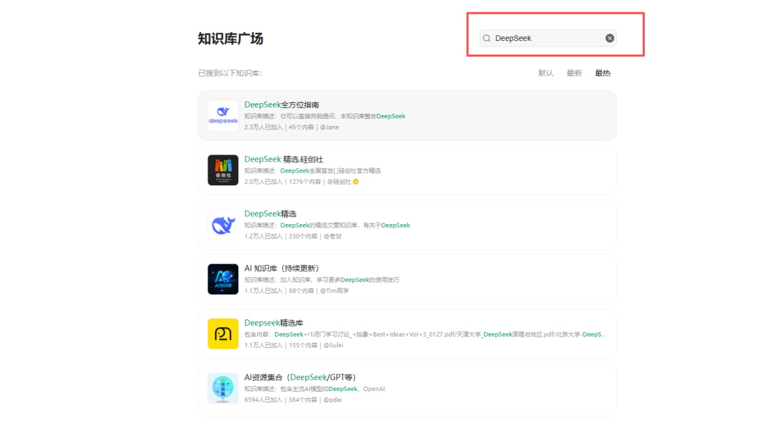Viewport: 773px width, 421px height.
Task: Open the deepseek logo icon of DeepSeek全方位指南
Action: pos(223,115)
